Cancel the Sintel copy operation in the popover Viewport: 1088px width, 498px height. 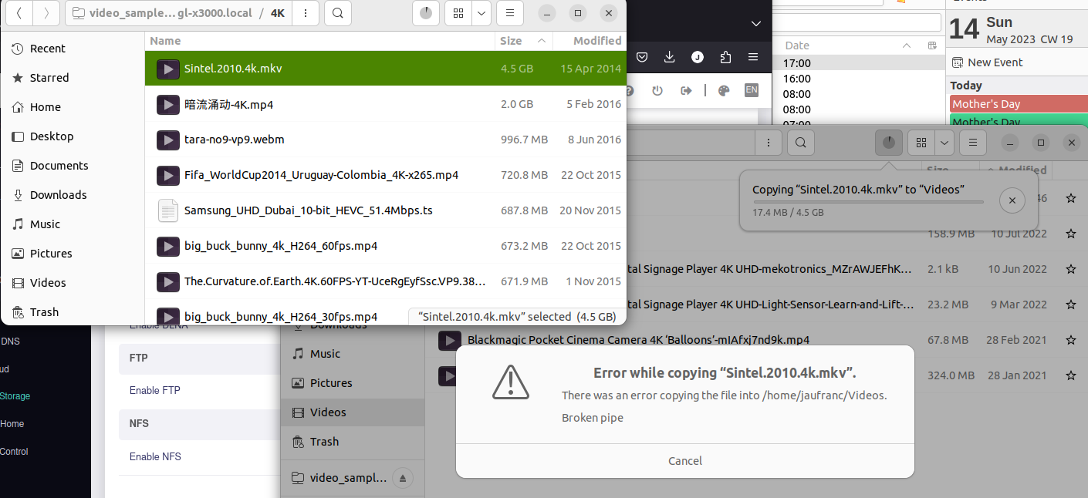point(1012,200)
